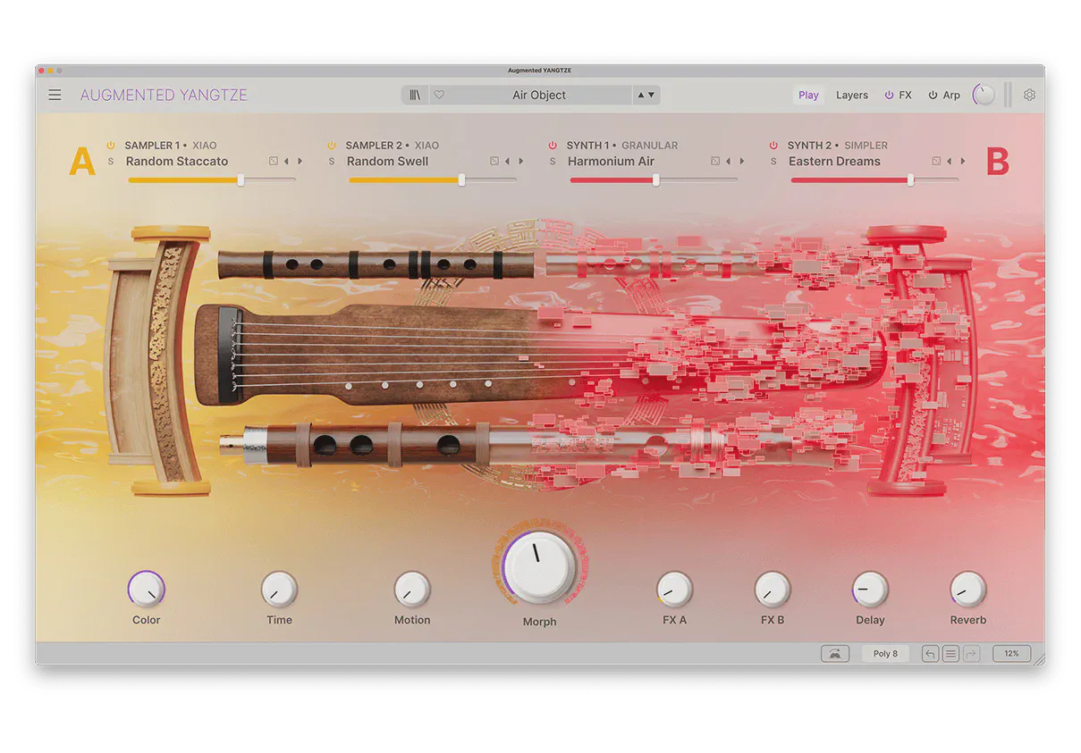Randomize Sampler 1 with dice icon

point(273,162)
